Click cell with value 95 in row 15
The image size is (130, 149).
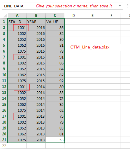tap(55, 104)
